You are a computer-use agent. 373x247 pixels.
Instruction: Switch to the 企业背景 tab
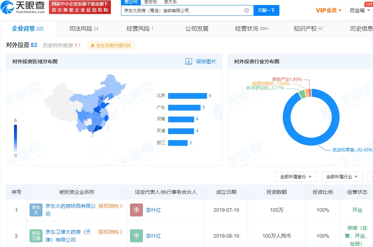(x=28, y=29)
